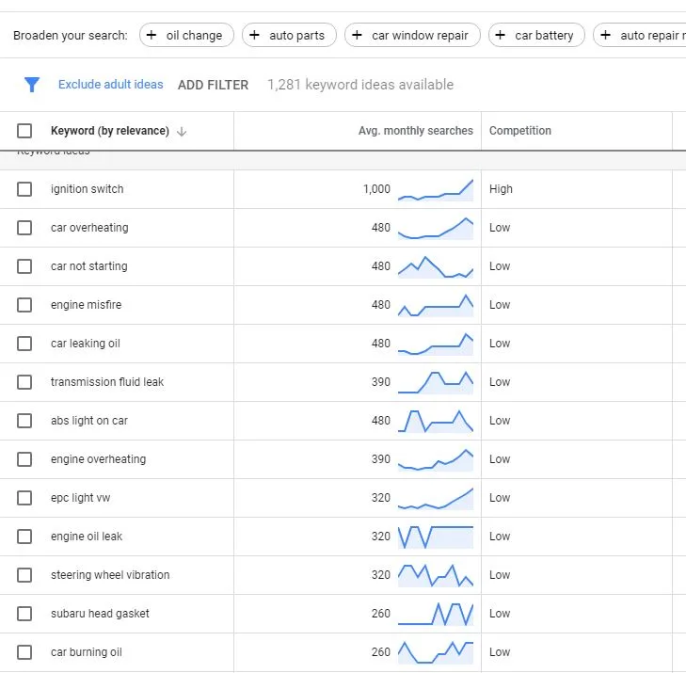Open the trend sparkline for transmission fluid leak
Viewport: 686px width, 673px height.
click(436, 382)
